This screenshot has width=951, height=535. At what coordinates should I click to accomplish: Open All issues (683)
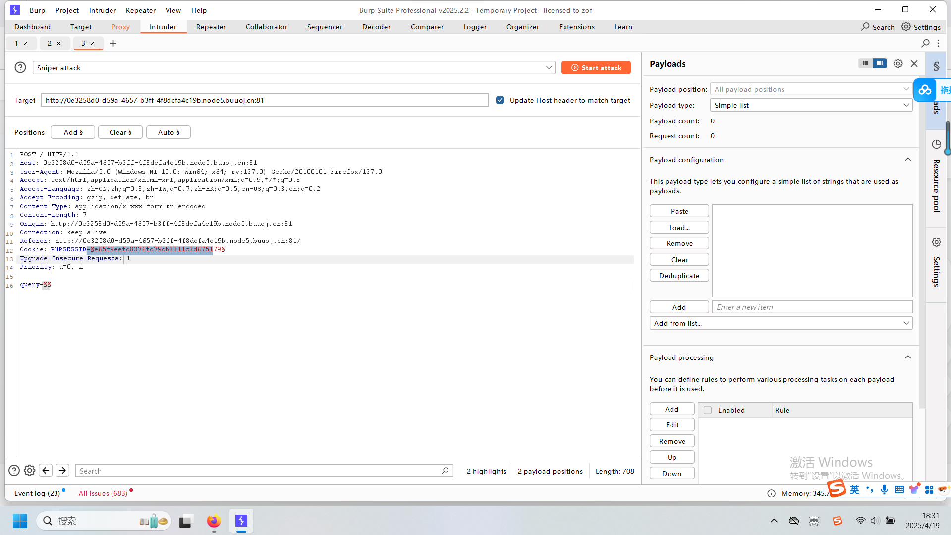103,493
